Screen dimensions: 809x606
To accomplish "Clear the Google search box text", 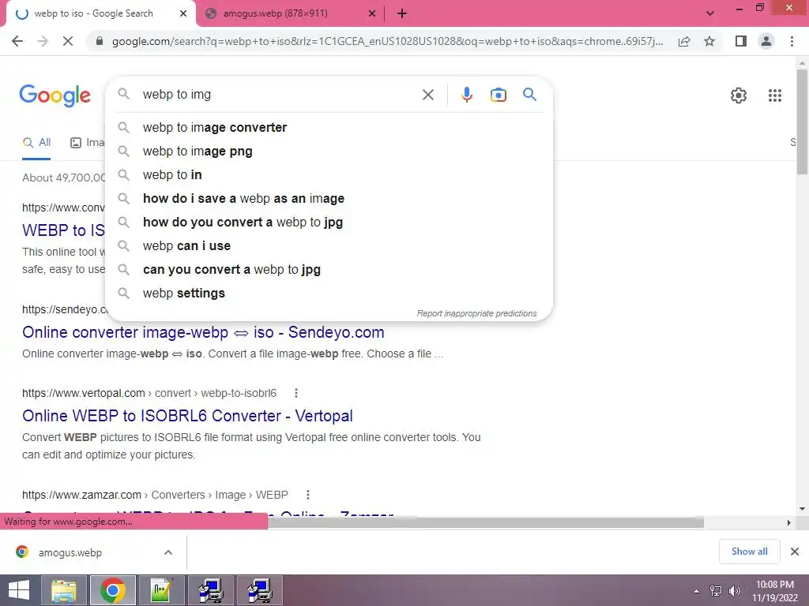I will [428, 95].
